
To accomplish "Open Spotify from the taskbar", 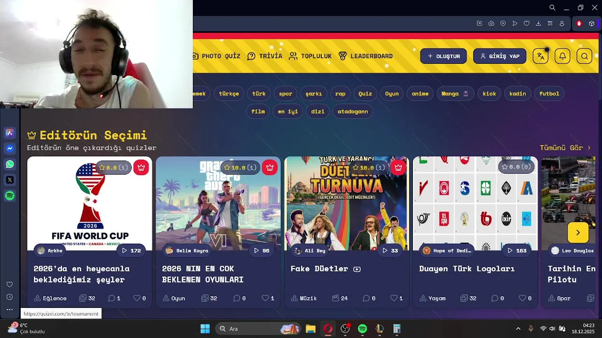I will click(x=362, y=329).
